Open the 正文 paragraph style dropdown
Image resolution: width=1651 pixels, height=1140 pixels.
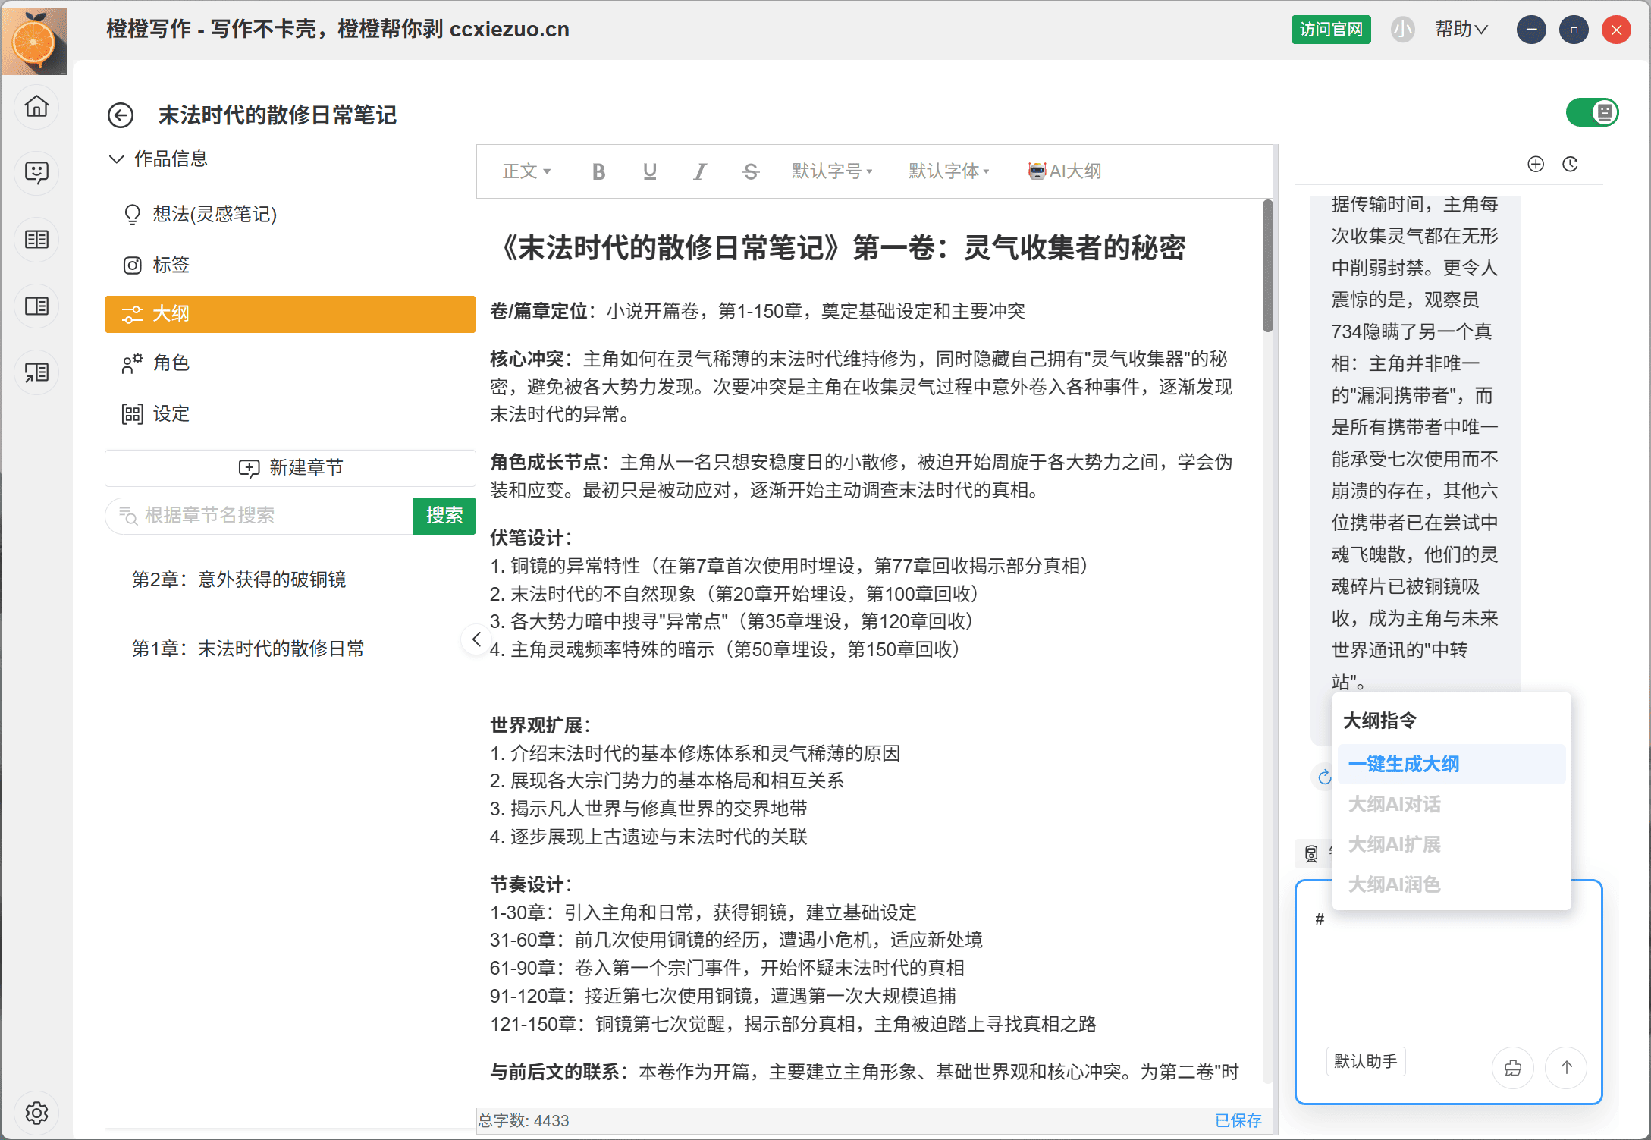(526, 171)
